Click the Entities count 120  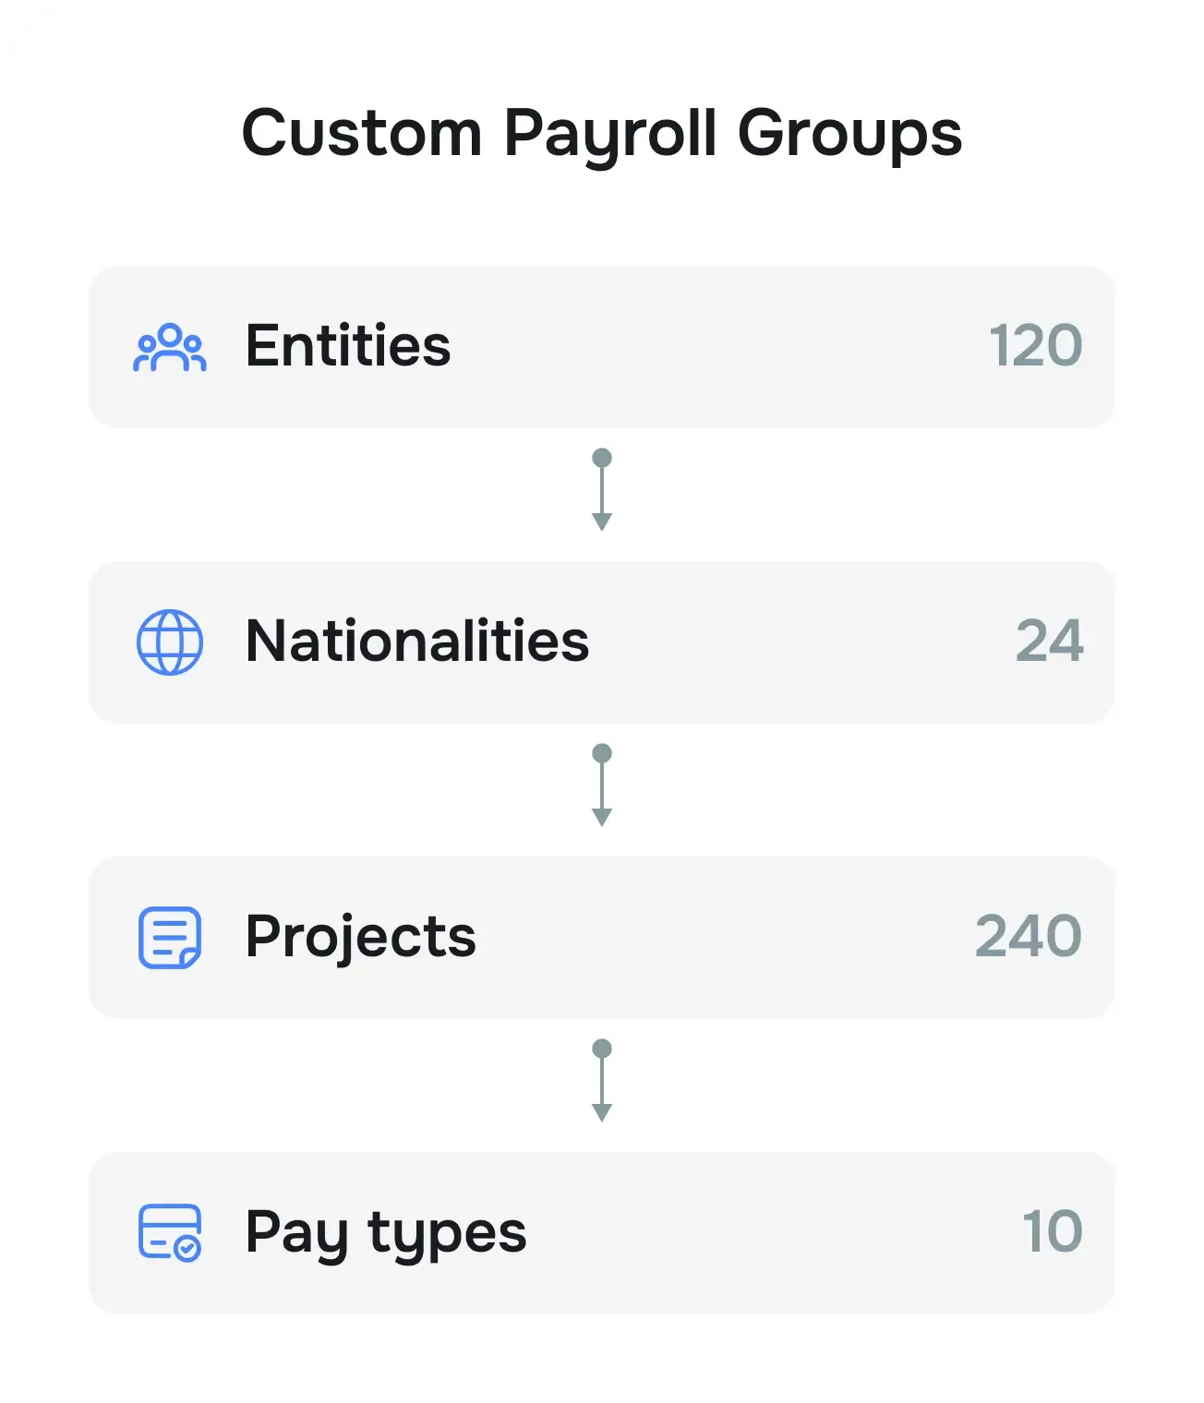click(1036, 346)
